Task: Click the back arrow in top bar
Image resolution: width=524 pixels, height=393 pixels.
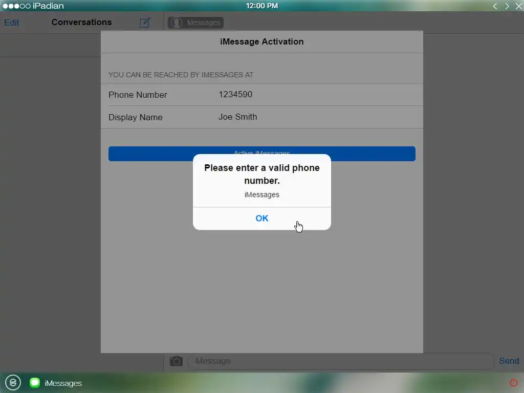Action: click(x=495, y=6)
